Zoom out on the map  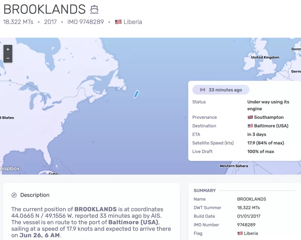pos(8,58)
